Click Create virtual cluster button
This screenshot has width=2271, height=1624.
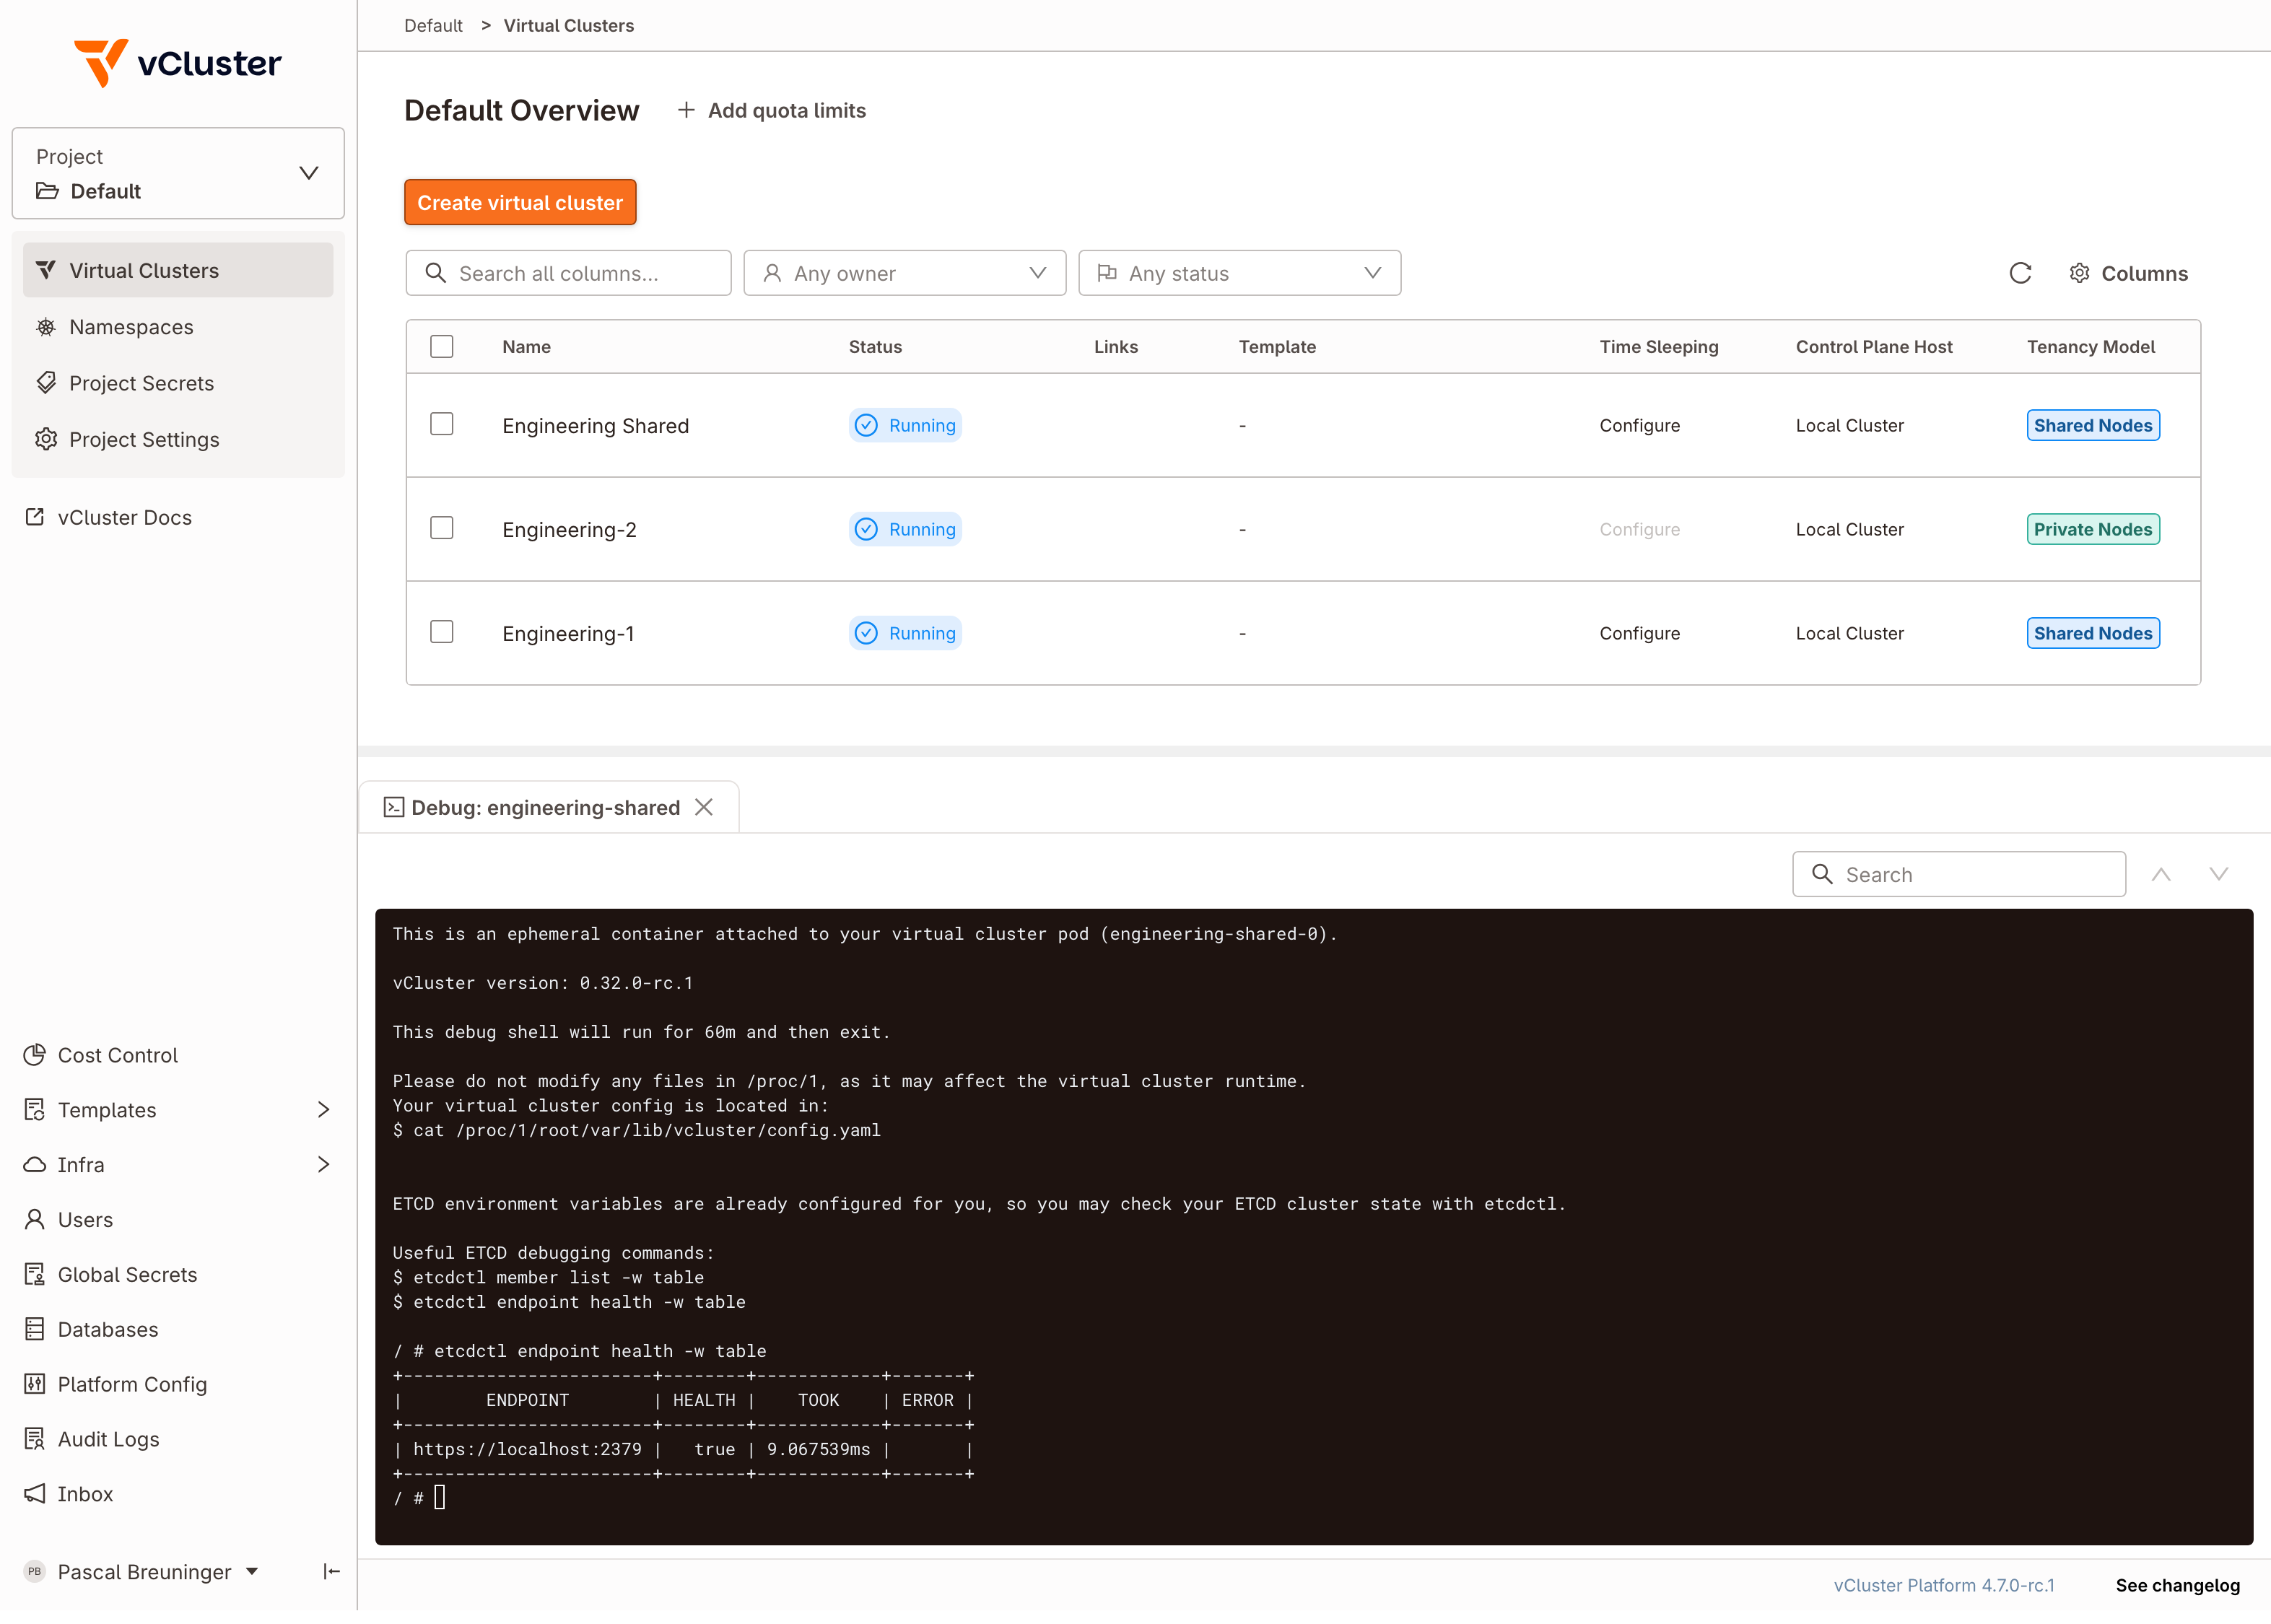[519, 203]
